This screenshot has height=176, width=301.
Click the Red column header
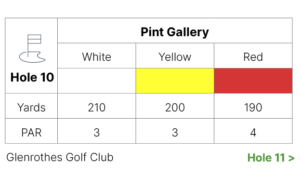[x=253, y=57]
